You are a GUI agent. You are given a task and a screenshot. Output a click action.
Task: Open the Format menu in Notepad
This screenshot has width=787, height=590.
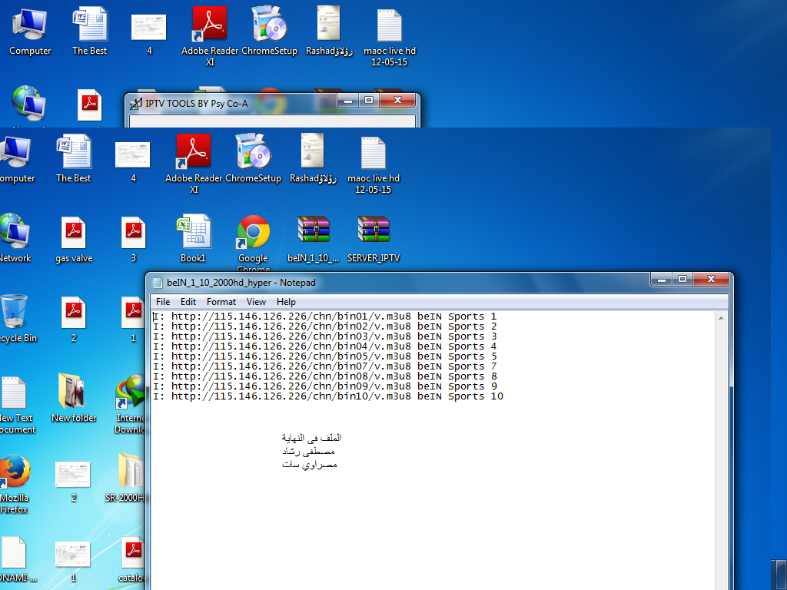pyautogui.click(x=221, y=301)
